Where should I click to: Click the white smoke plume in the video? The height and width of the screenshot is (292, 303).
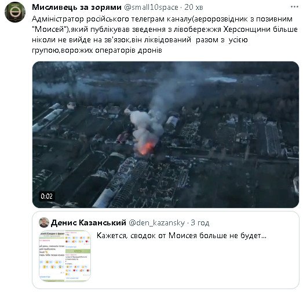tap(145, 125)
